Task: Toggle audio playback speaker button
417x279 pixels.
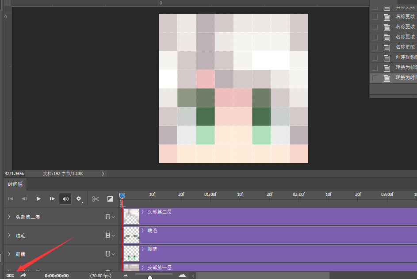Action: pos(65,199)
